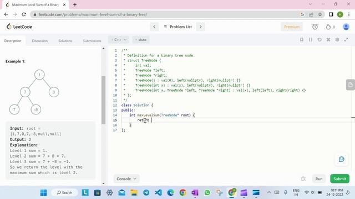355x199 pixels.
Task: Expand editor to fullscreen
Action: [x=346, y=40]
